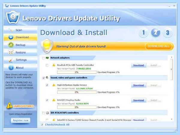Click the High Definition Audio progress bar
180x135 pixels.
77,92
